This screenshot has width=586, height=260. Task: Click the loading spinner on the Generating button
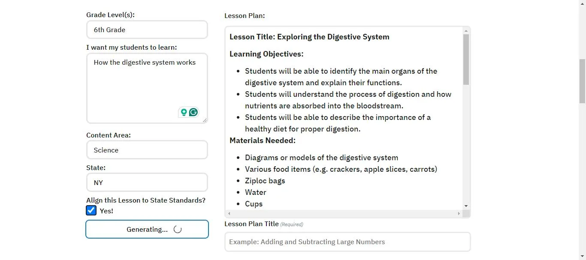coord(178,229)
